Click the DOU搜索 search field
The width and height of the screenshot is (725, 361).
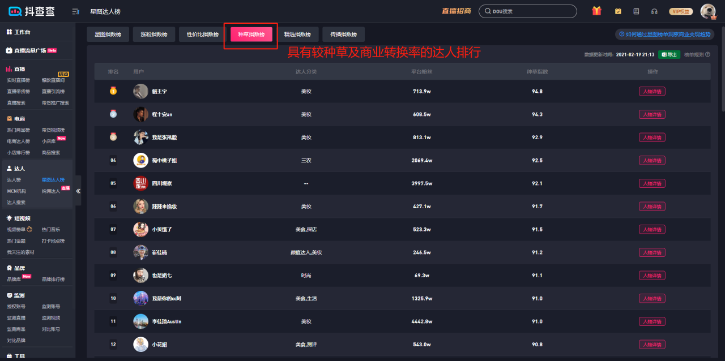point(527,11)
